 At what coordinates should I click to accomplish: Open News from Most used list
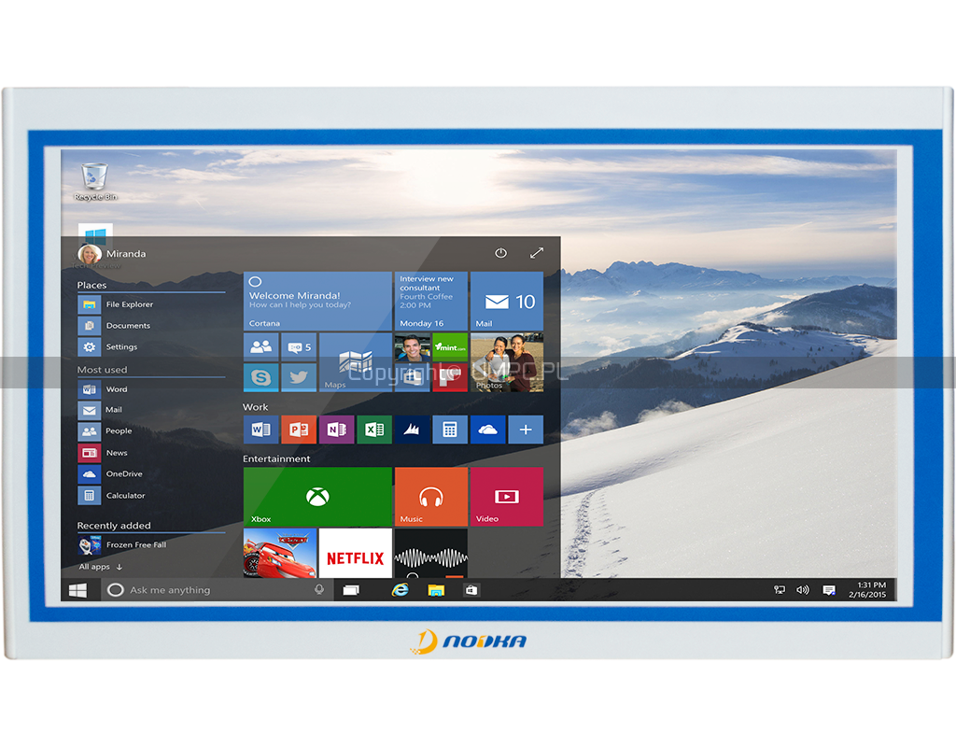pos(103,453)
